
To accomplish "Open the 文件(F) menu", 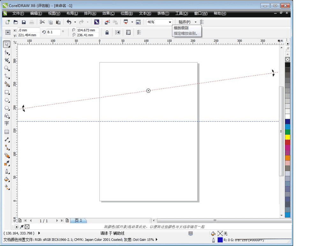I will [18, 13].
